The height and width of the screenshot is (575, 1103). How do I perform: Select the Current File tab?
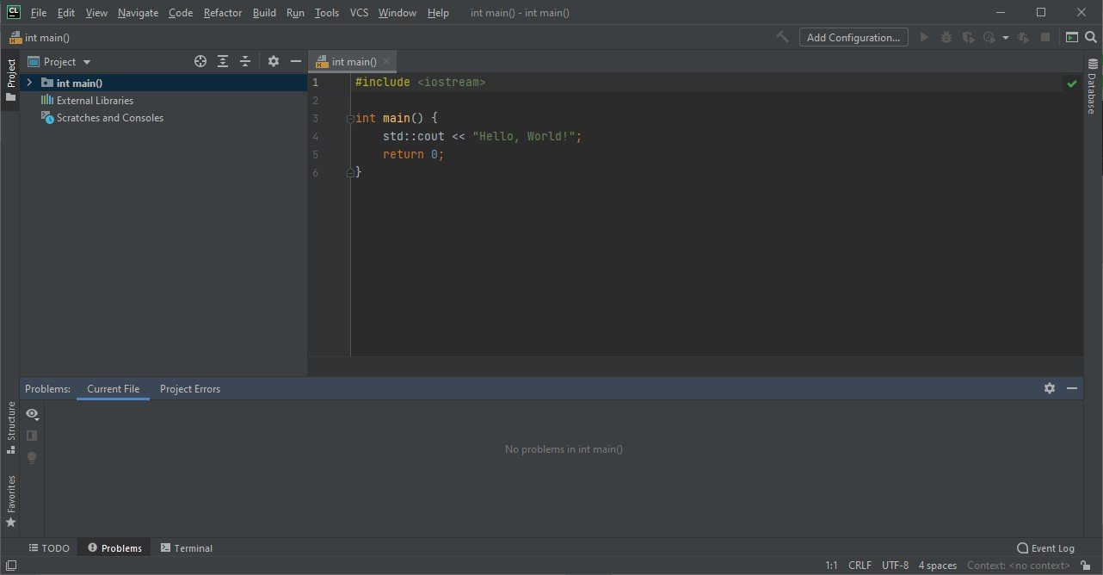point(113,389)
